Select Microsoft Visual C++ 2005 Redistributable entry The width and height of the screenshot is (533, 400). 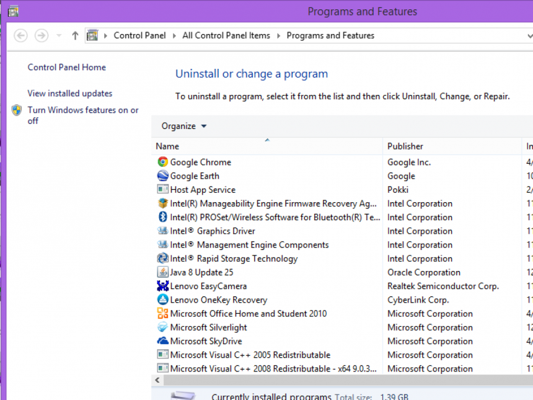click(x=250, y=355)
